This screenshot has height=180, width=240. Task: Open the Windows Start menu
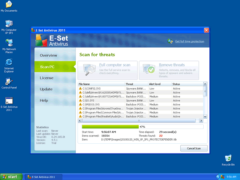[x=11, y=177]
